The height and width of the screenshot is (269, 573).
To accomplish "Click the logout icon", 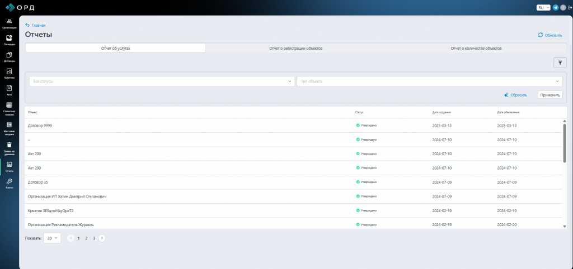I will pyautogui.click(x=569, y=7).
